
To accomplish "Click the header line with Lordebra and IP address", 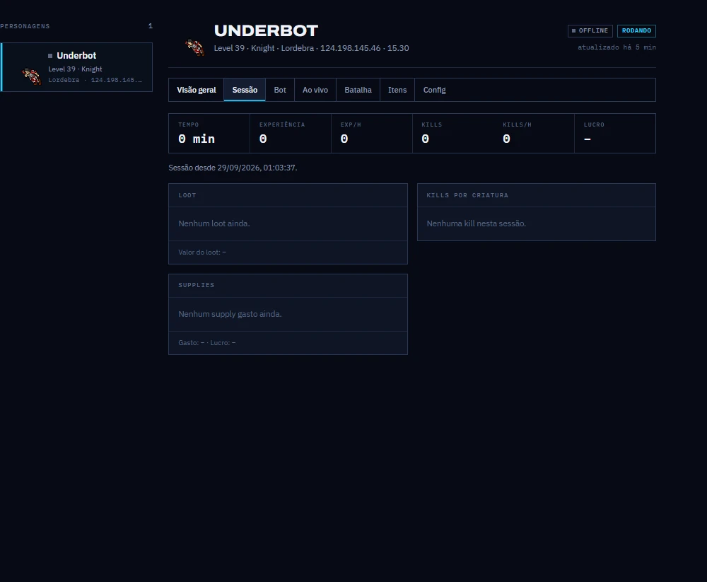I will pyautogui.click(x=311, y=48).
